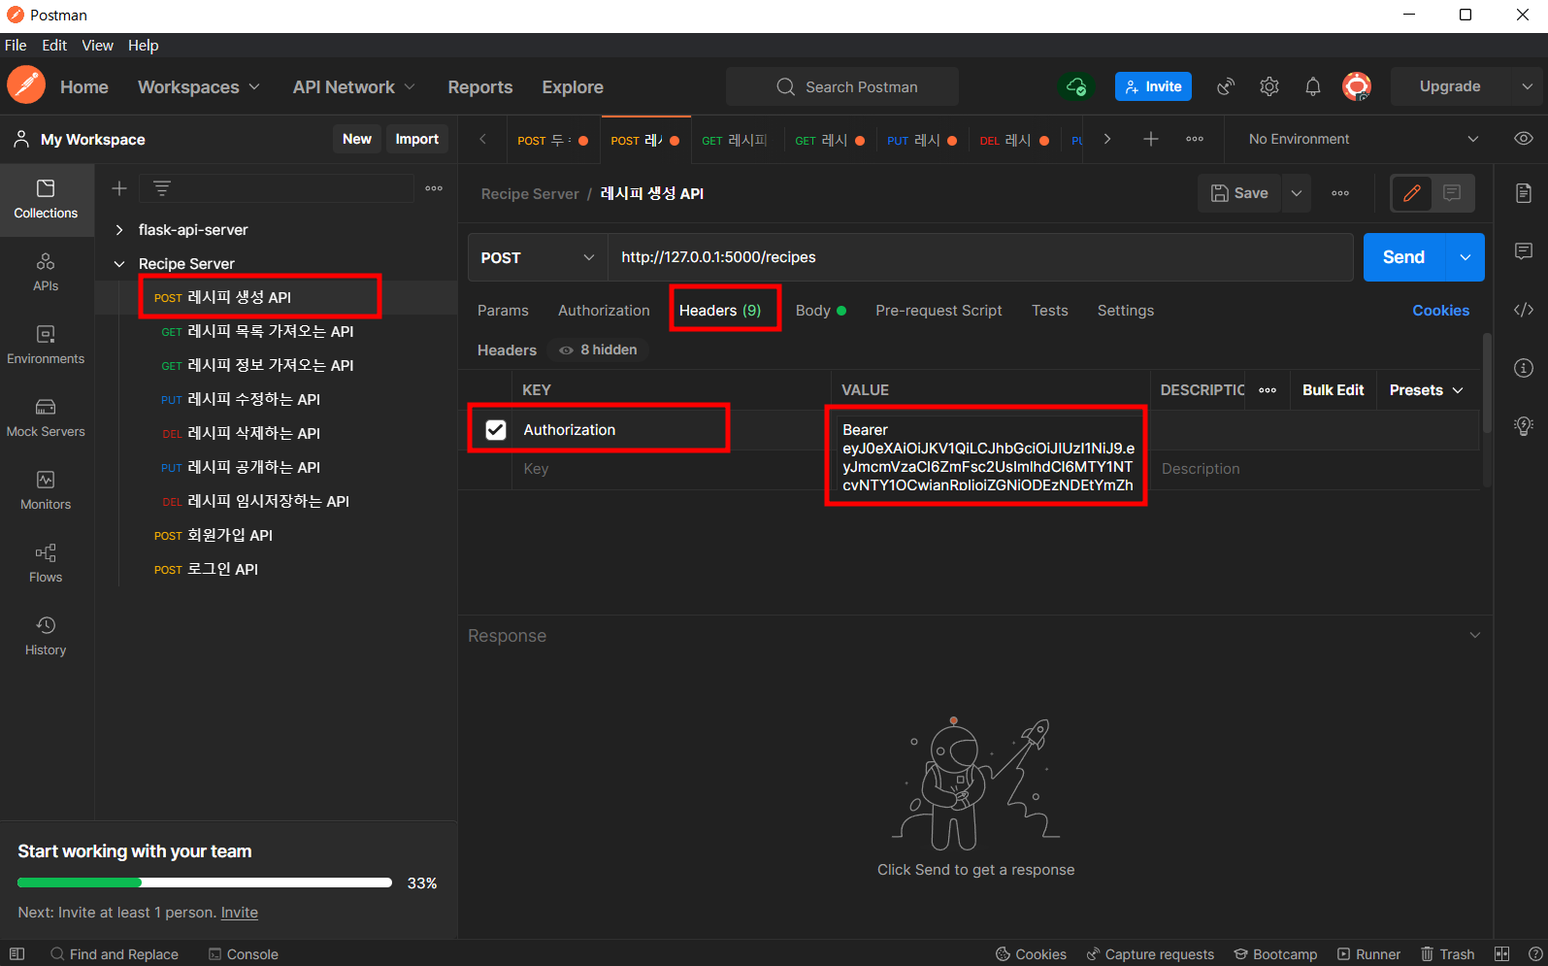
Task: Open the Mock Servers panel
Action: [46, 417]
